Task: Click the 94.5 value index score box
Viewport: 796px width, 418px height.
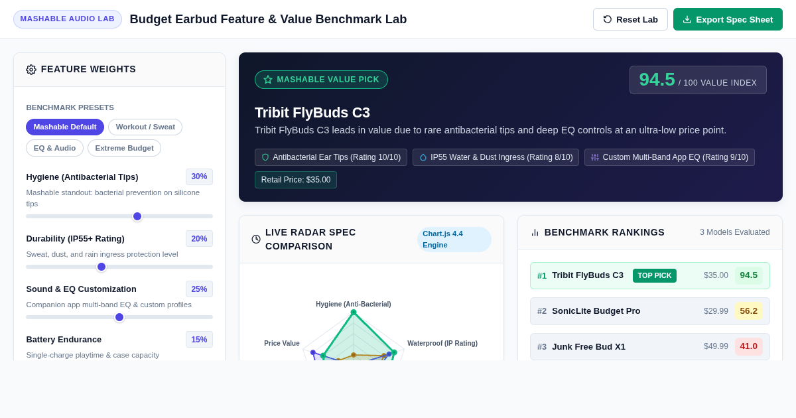Action: [x=698, y=80]
